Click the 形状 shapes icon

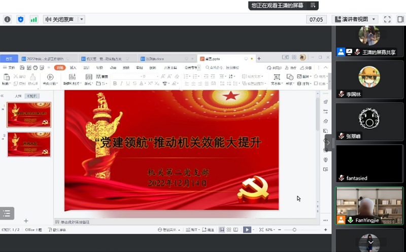pyautogui.click(x=290, y=77)
